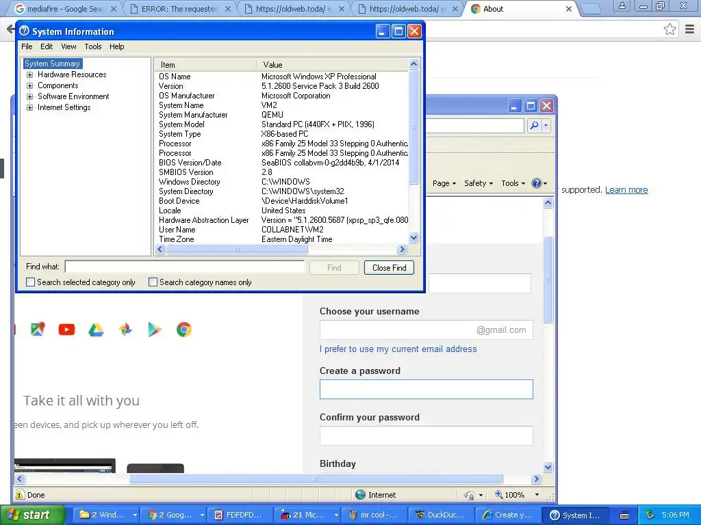Open IE Page dropdown menu
This screenshot has height=525, width=701.
coord(444,183)
